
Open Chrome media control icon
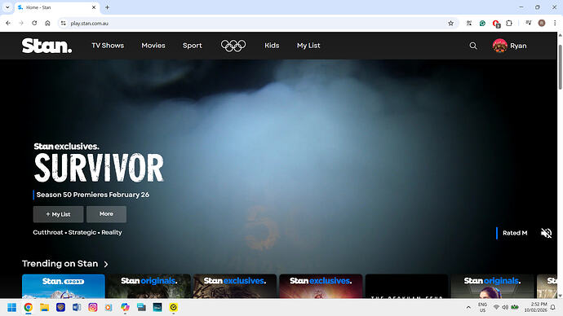[x=529, y=24]
